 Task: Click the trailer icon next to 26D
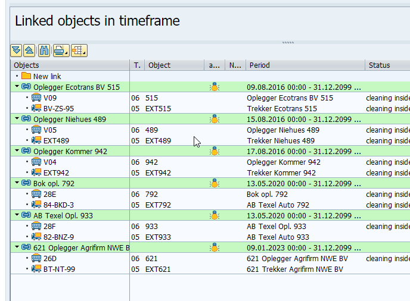click(x=36, y=258)
